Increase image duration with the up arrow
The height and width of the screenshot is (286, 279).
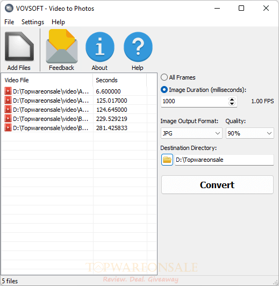(x=232, y=99)
